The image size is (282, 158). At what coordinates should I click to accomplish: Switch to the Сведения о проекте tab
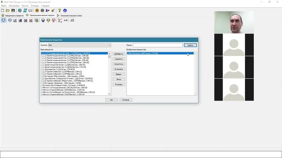[13, 16]
